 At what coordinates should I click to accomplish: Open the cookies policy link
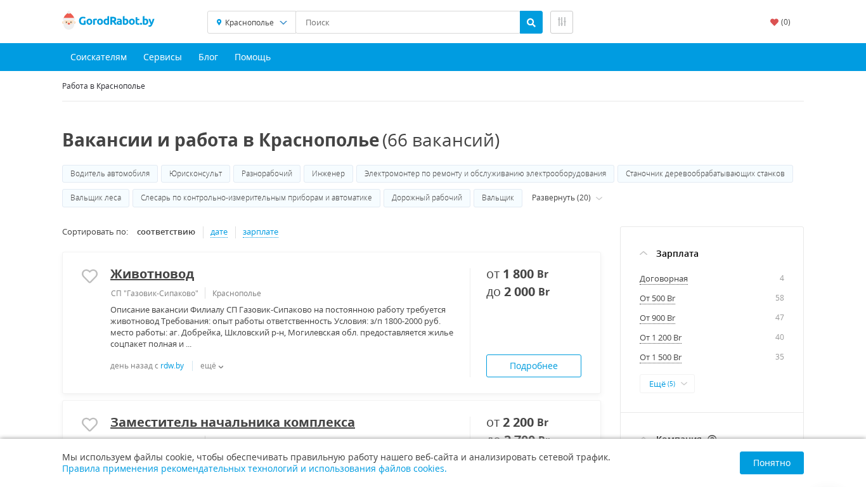click(254, 469)
